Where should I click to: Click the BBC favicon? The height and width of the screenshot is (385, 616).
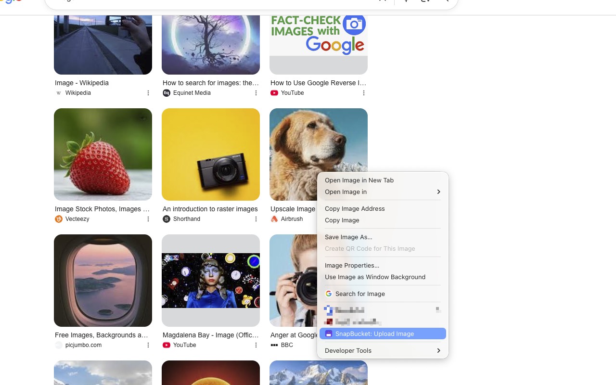(x=274, y=345)
